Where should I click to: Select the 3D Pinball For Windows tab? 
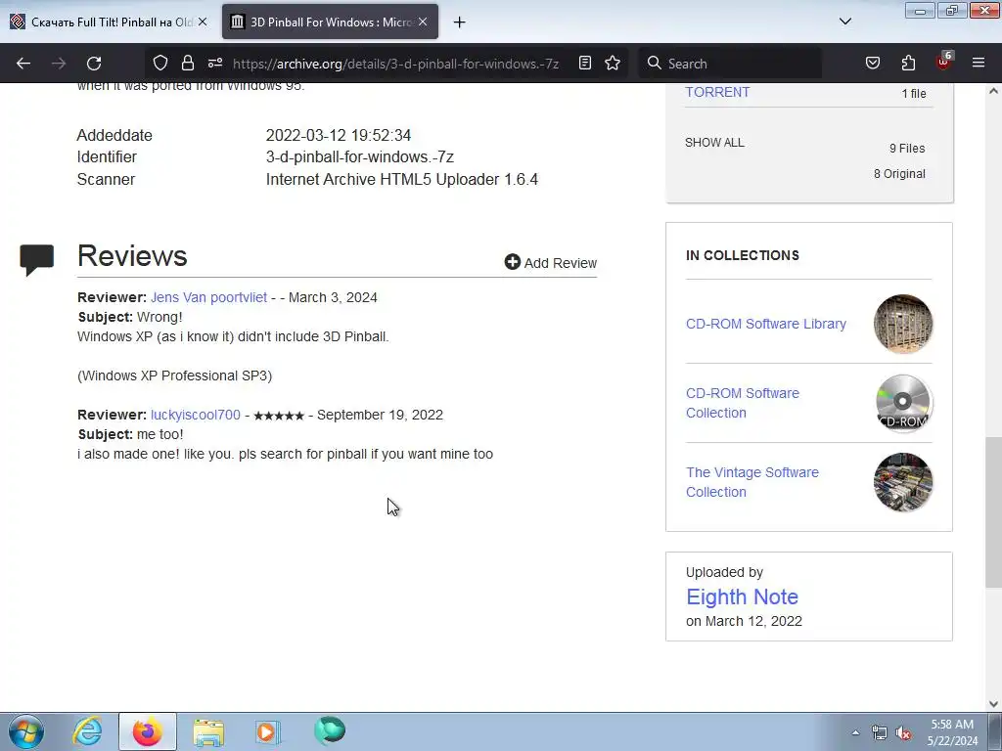(330, 22)
